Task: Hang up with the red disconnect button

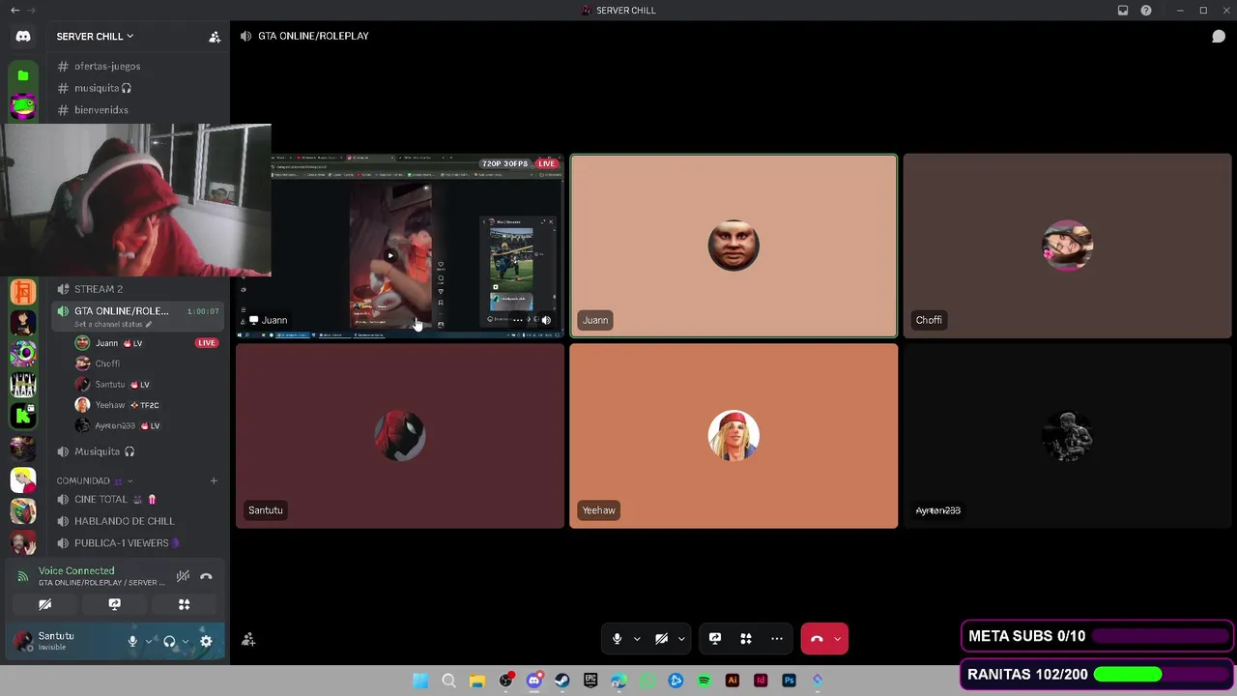Action: (x=817, y=639)
